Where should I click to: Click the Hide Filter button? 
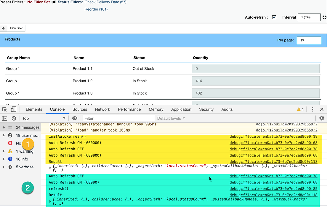coord(16,28)
